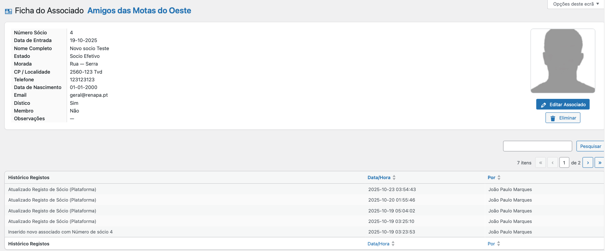Jump to last page of history records
The width and height of the screenshot is (605, 251).
pyautogui.click(x=599, y=163)
